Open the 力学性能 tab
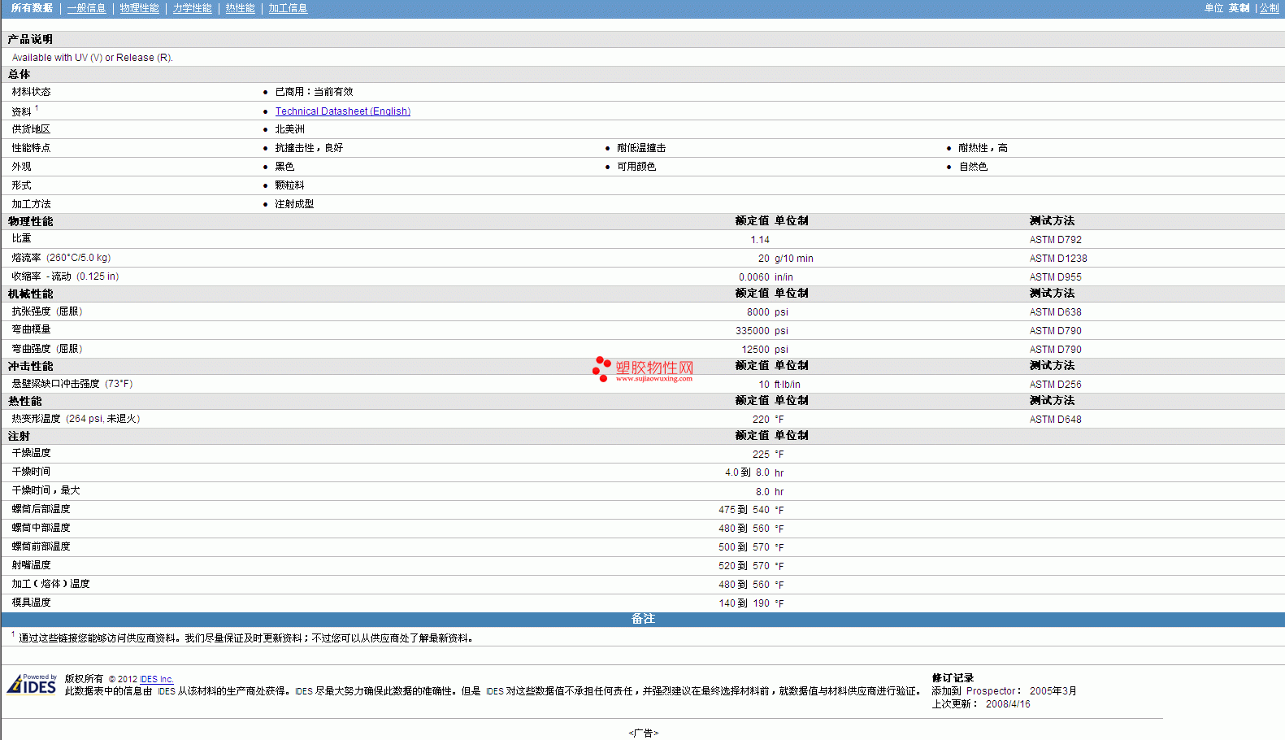1285x740 pixels. click(x=192, y=8)
